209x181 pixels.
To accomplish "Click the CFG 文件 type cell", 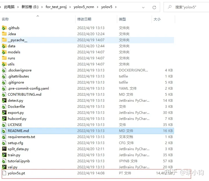I will 126,143.
